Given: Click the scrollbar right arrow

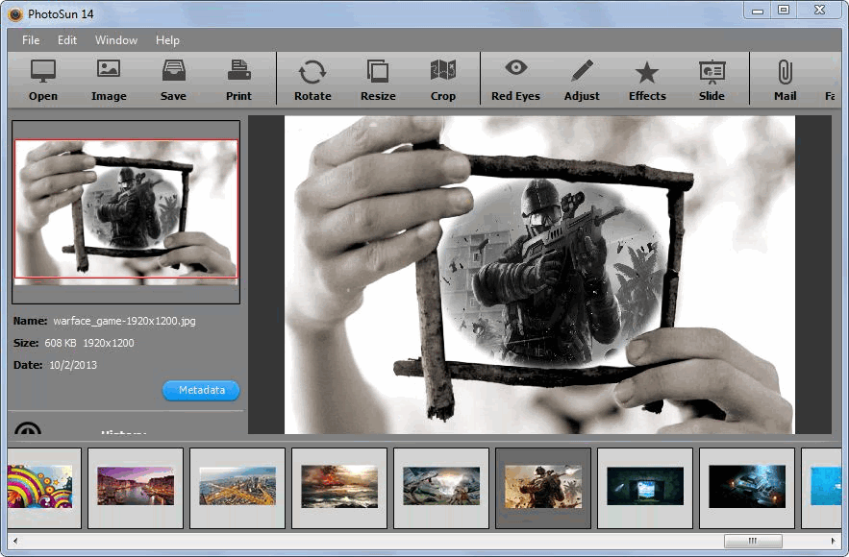Looking at the screenshot, I should [833, 541].
